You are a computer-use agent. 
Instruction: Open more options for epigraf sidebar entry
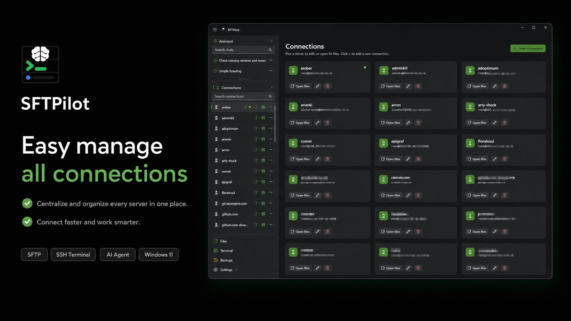click(271, 182)
